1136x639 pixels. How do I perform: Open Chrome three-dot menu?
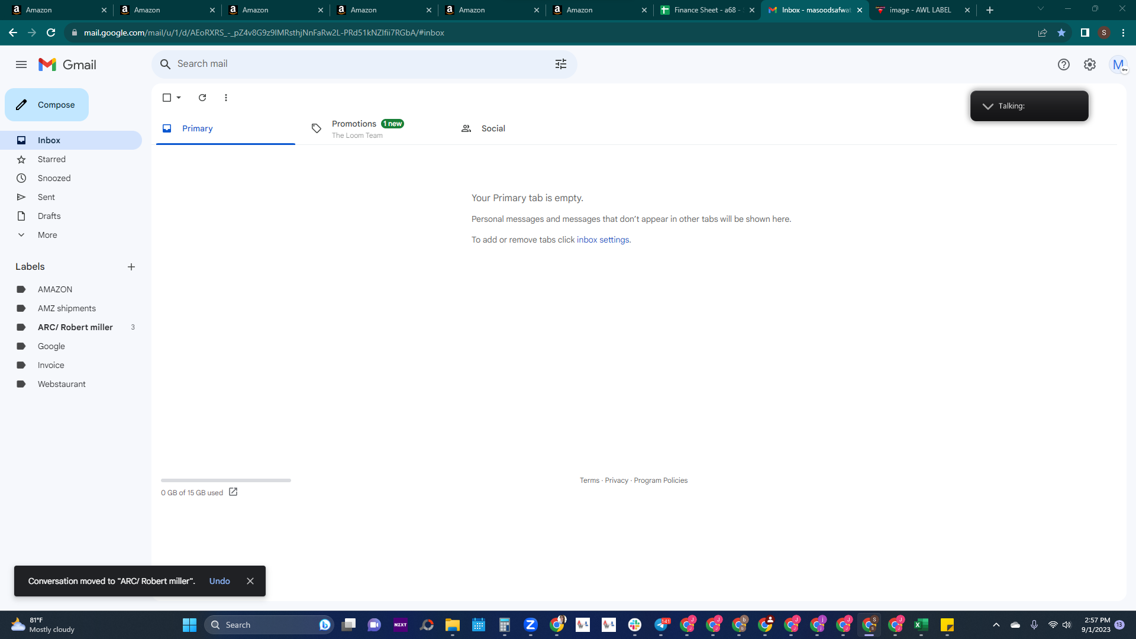coord(1123,33)
